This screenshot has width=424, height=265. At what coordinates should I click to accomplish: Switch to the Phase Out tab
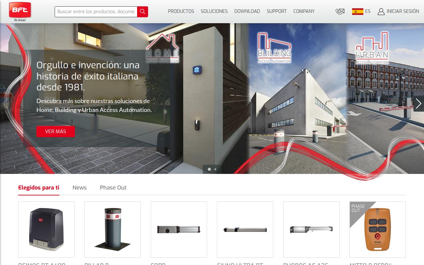(113, 187)
